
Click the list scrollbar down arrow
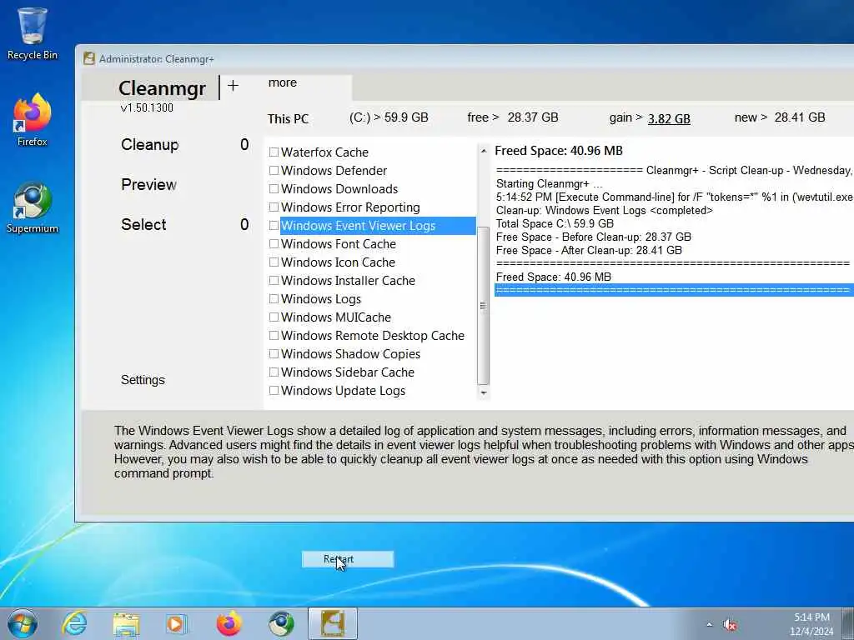pyautogui.click(x=483, y=392)
